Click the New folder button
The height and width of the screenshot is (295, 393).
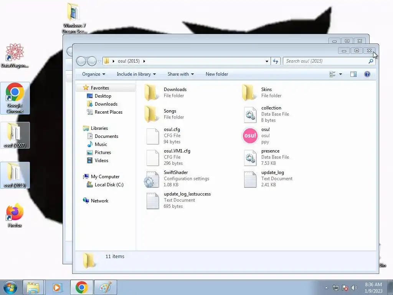pyautogui.click(x=217, y=74)
